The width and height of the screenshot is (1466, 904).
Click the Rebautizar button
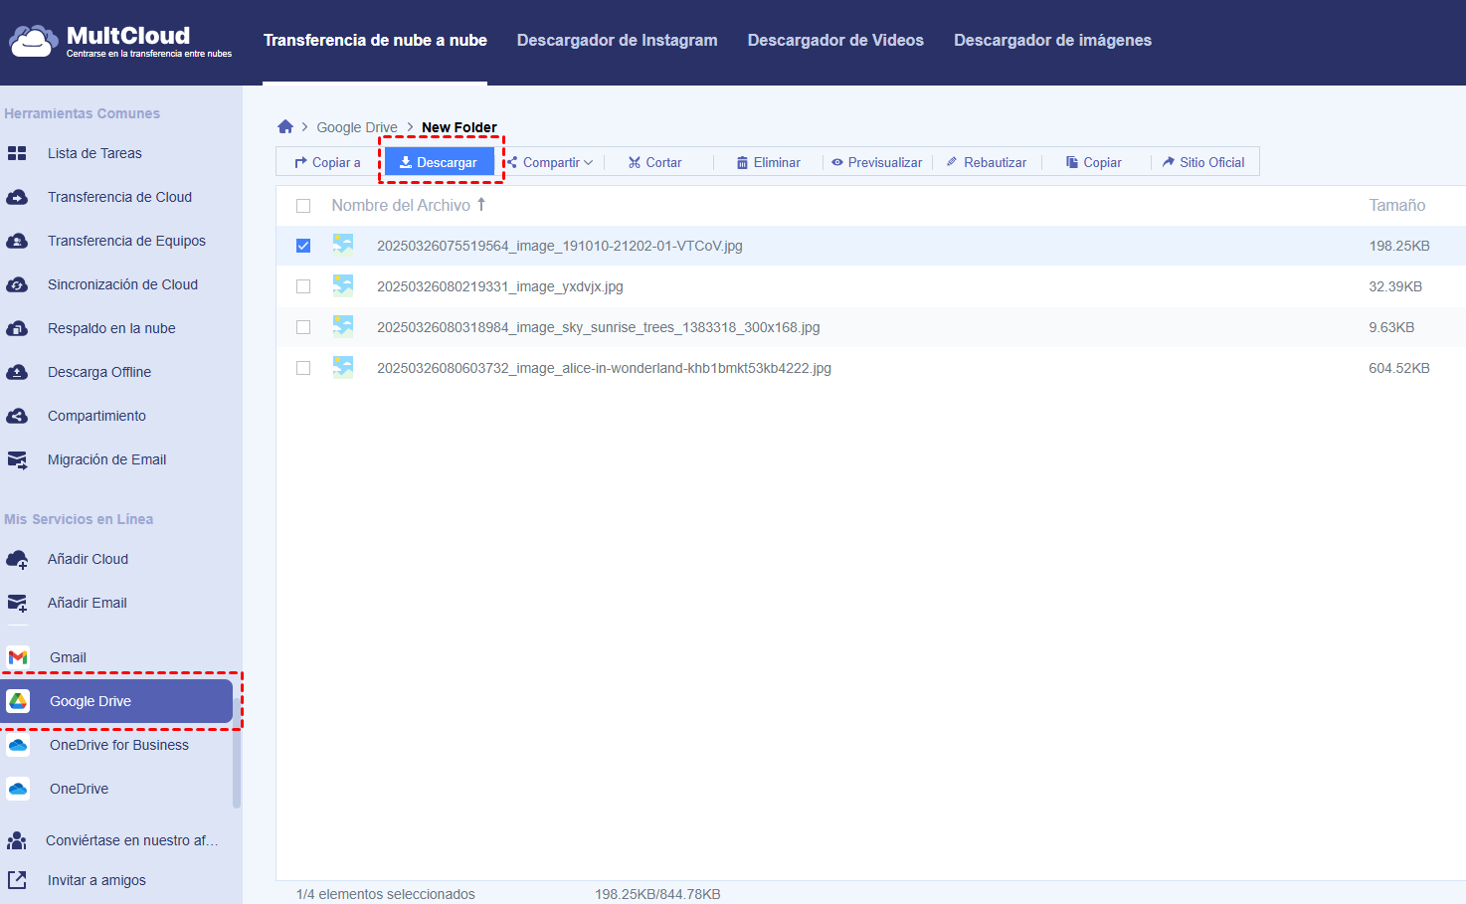click(x=987, y=162)
